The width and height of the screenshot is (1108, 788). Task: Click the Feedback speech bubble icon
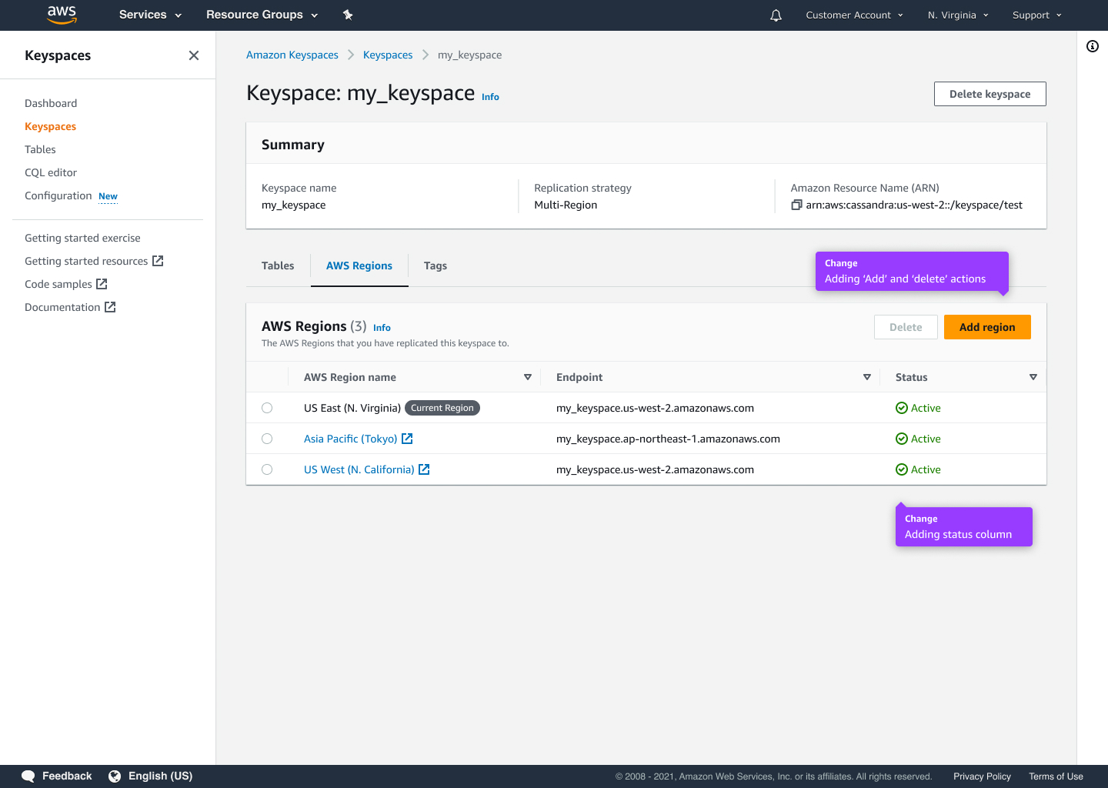pos(28,776)
